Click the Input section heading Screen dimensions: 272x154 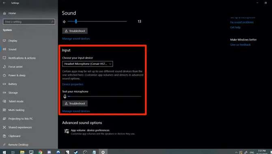pos(66,50)
